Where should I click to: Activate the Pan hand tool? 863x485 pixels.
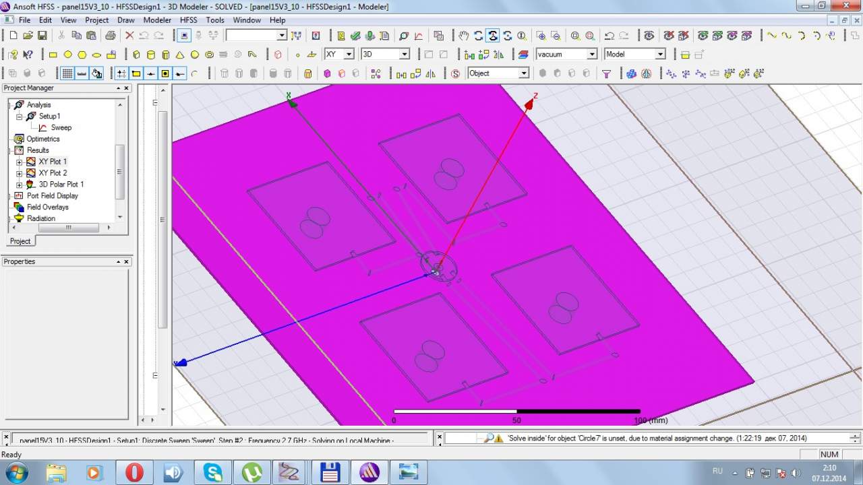[464, 36]
